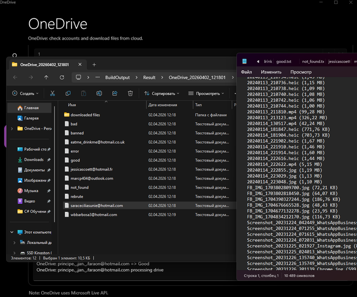Open a new Explorer tab with plus
Image resolution: width=357 pixels, height=297 pixels.
94,65
